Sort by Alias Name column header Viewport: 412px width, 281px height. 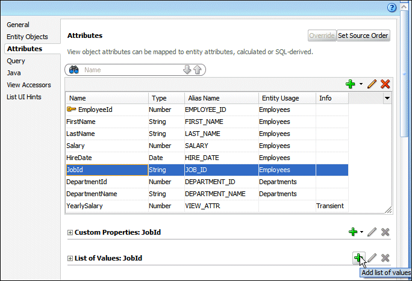222,98
